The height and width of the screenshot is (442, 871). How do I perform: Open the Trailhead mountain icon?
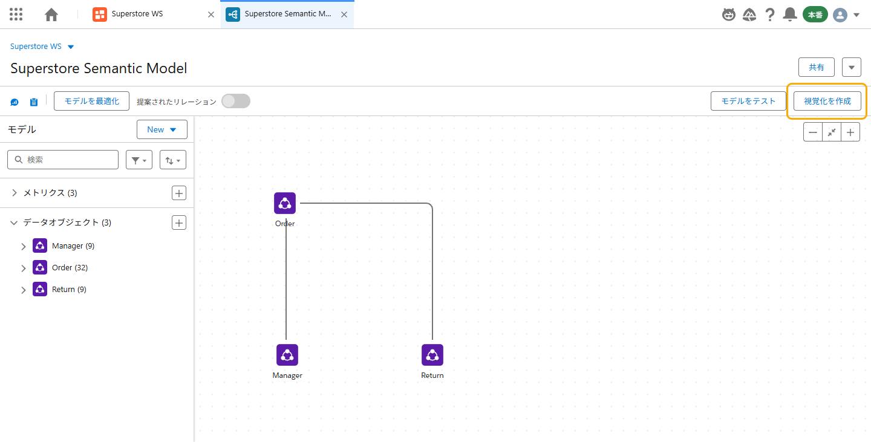pos(749,15)
